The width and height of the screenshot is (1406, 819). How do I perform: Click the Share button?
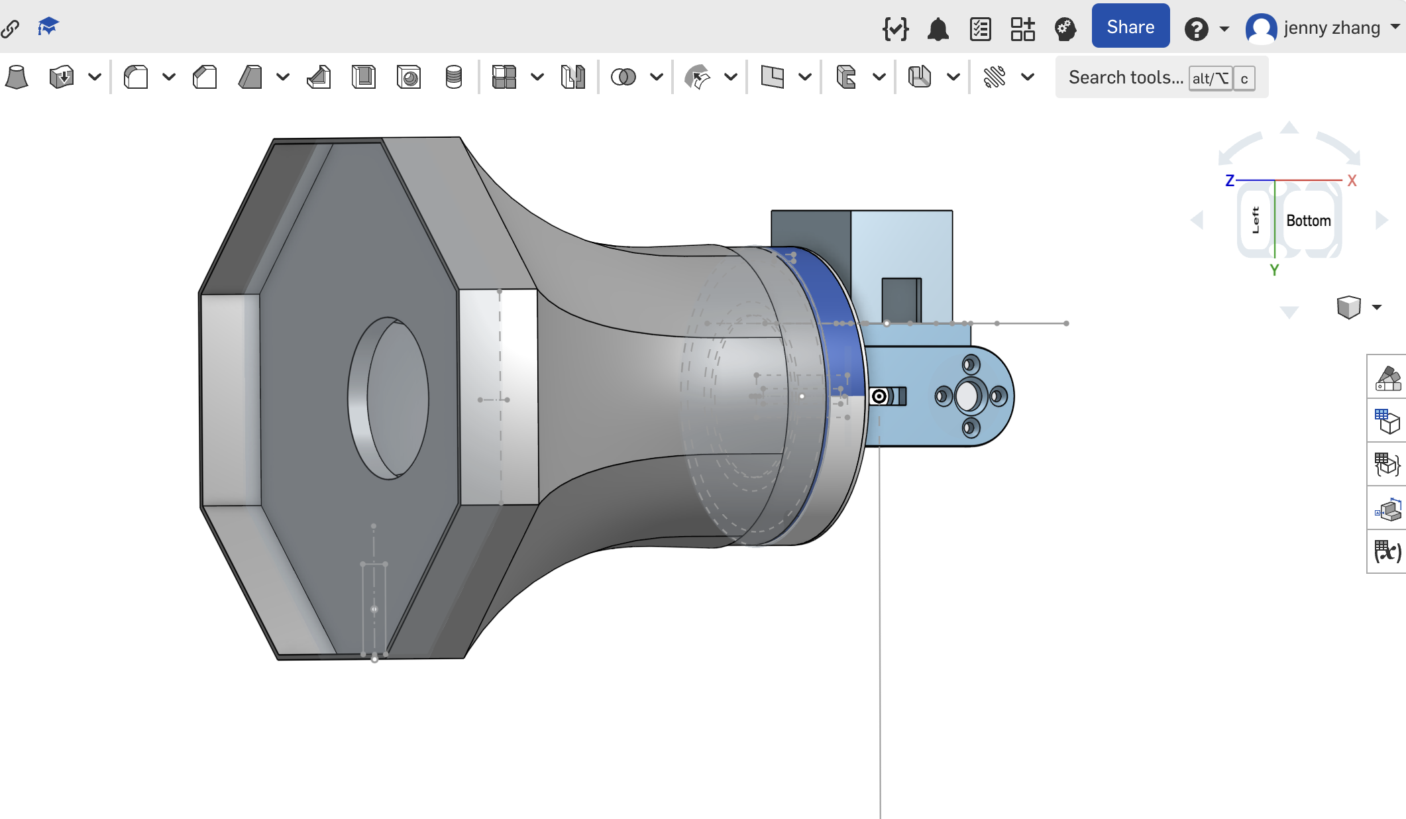point(1130,27)
